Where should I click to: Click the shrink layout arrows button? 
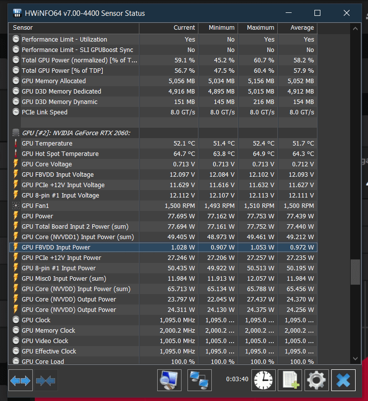point(46,380)
